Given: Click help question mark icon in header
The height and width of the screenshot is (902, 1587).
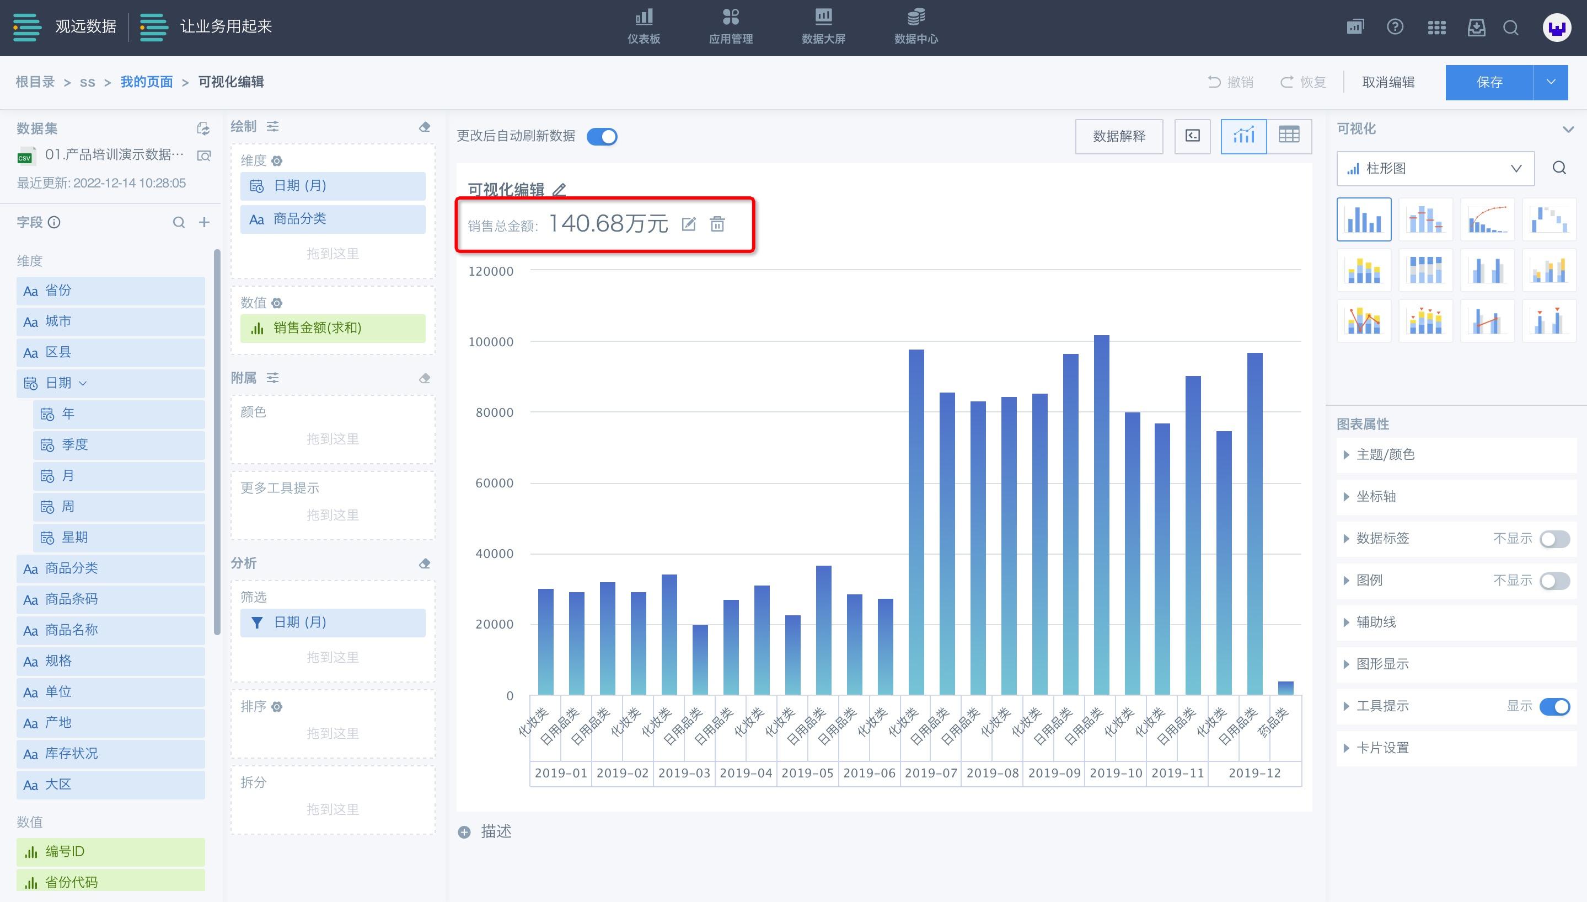Looking at the screenshot, I should pyautogui.click(x=1395, y=27).
